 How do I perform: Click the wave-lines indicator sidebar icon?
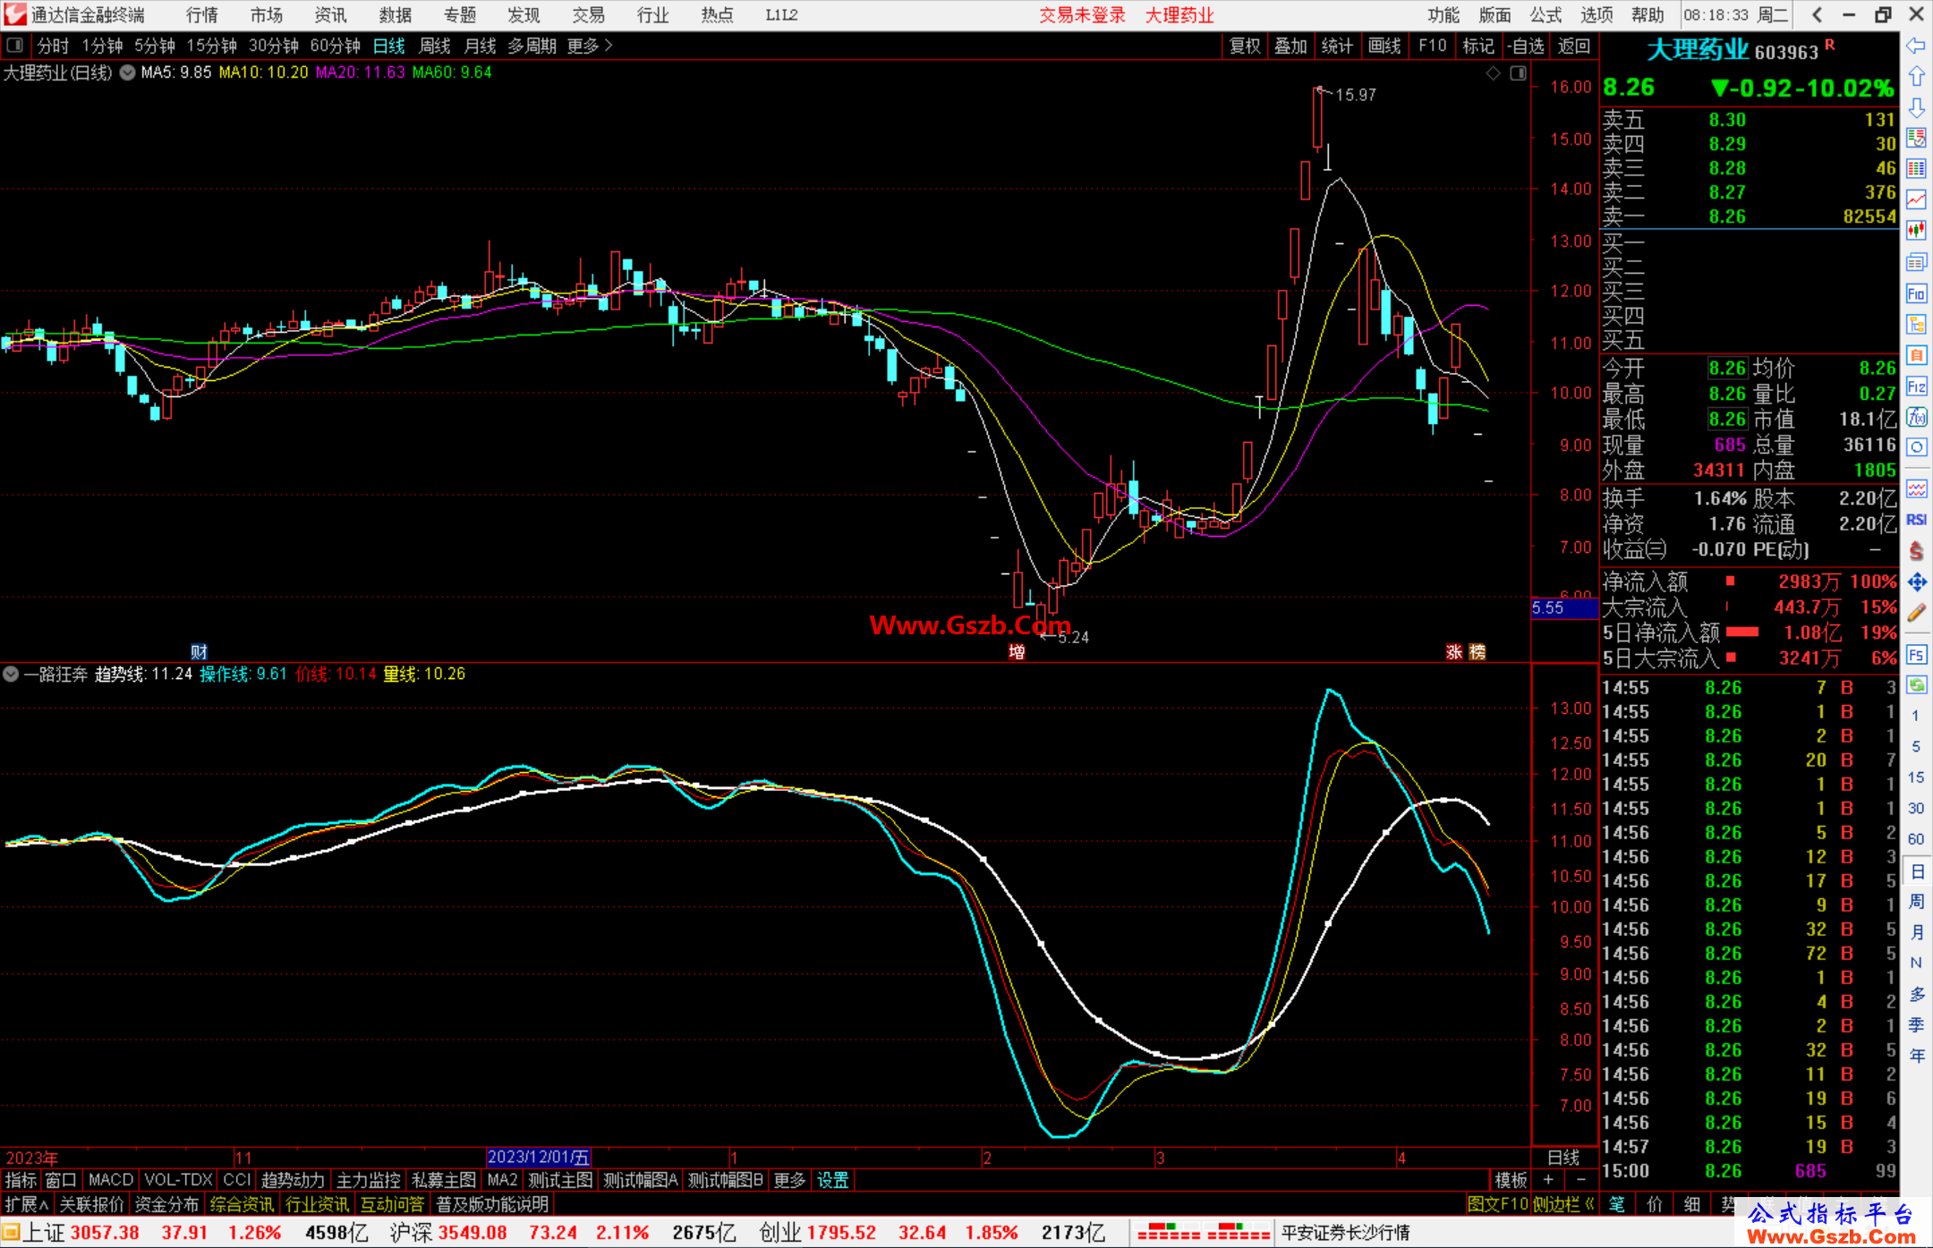pyautogui.click(x=1916, y=489)
